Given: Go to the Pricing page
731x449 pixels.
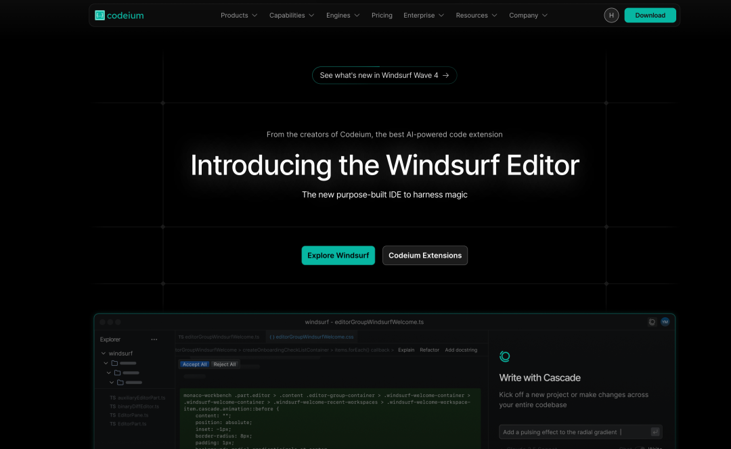Looking at the screenshot, I should click(382, 16).
